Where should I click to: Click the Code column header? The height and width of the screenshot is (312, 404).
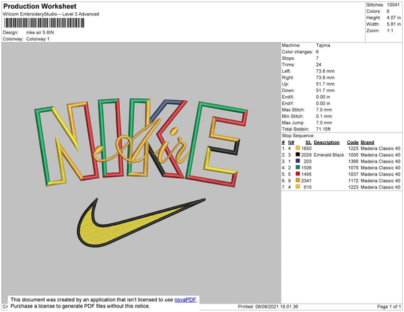pos(353,143)
